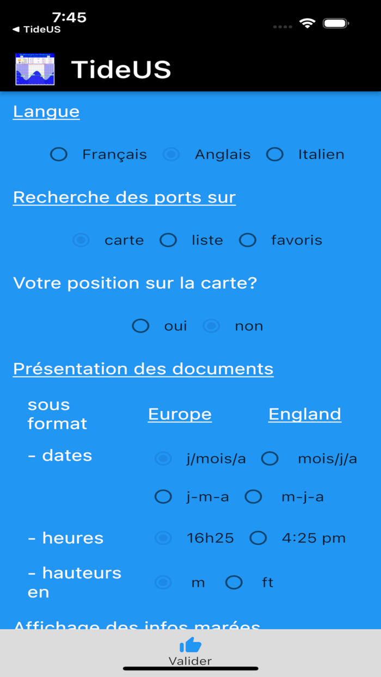
Task: Pick 16h25 time format
Action: [x=163, y=538]
